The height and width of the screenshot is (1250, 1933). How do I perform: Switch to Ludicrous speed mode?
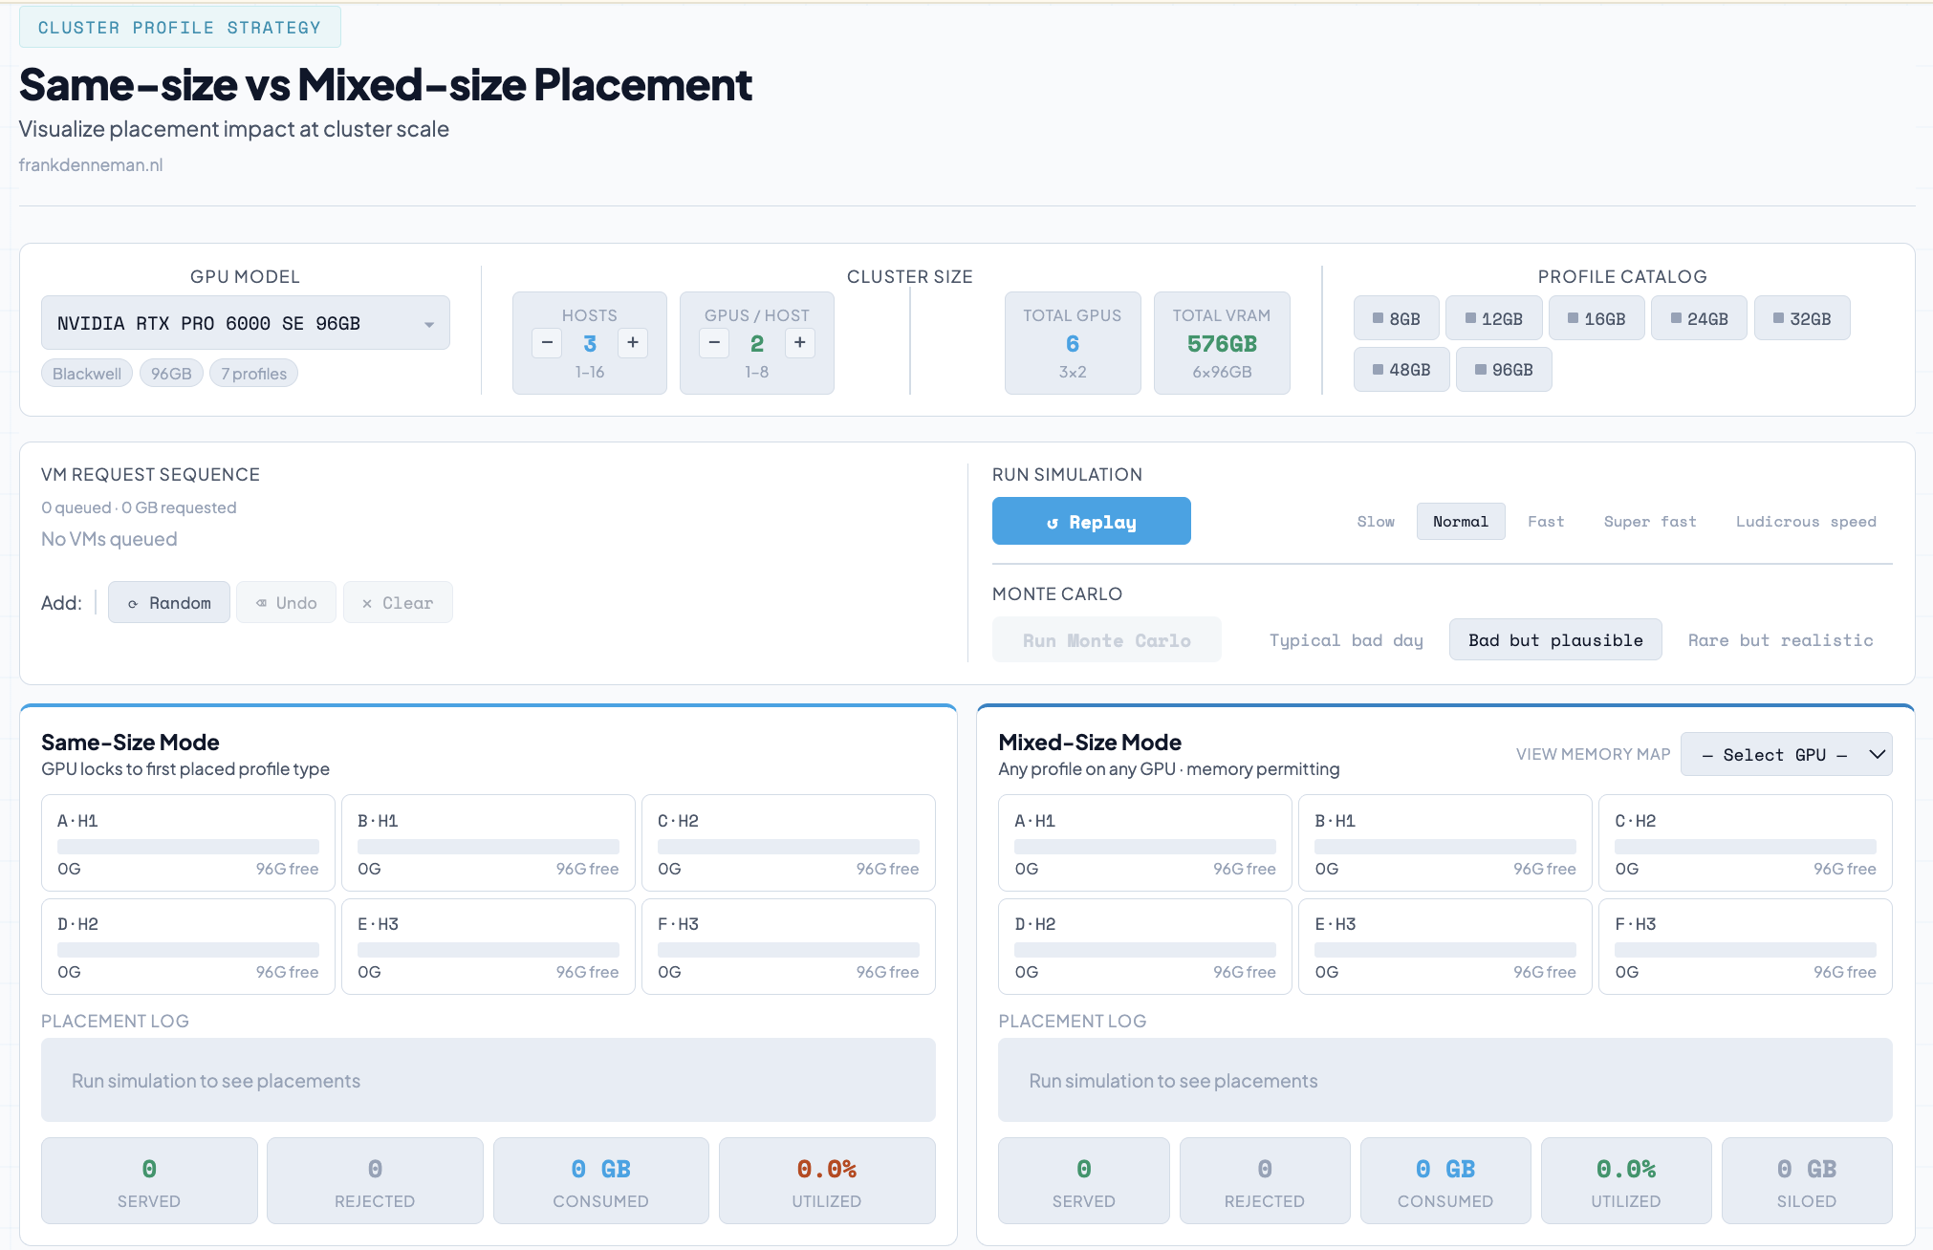tap(1805, 521)
